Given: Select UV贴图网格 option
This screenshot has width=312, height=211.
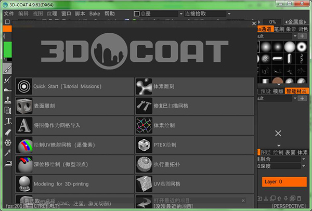Looking at the screenshot, I should click(194, 184).
